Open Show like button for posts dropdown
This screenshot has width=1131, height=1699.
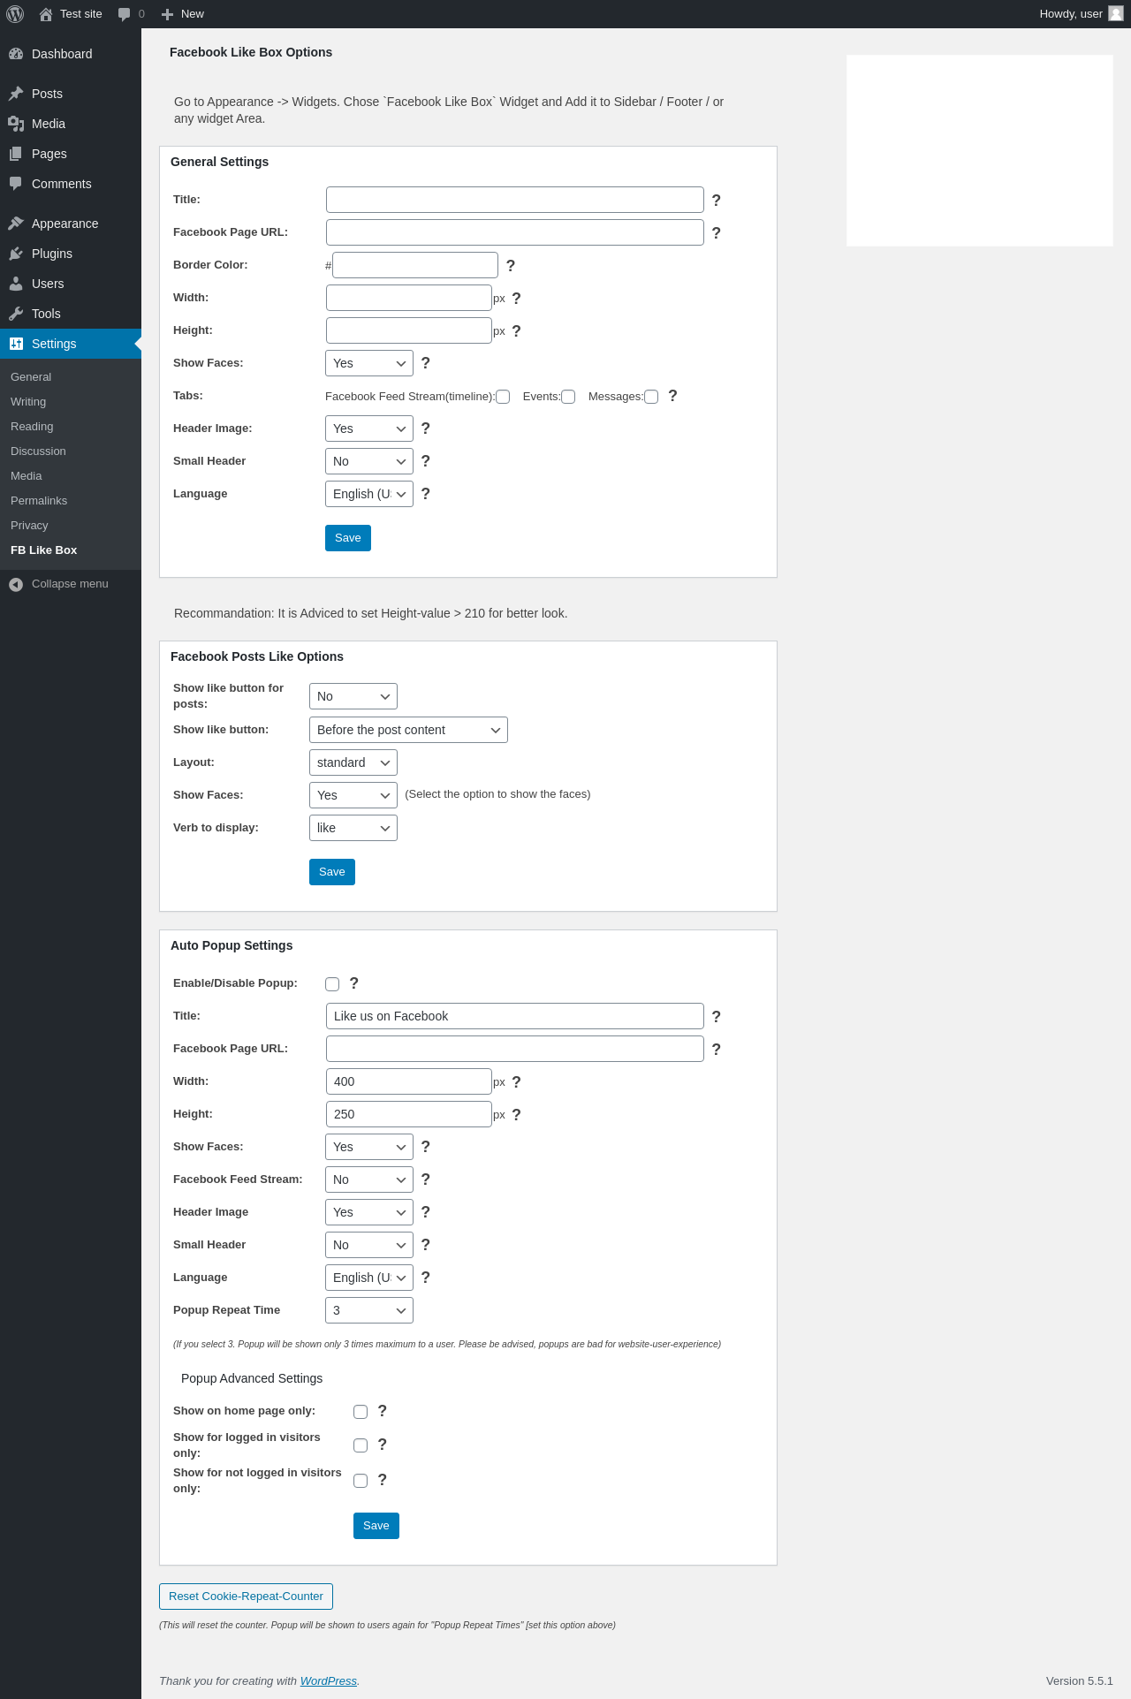click(353, 696)
